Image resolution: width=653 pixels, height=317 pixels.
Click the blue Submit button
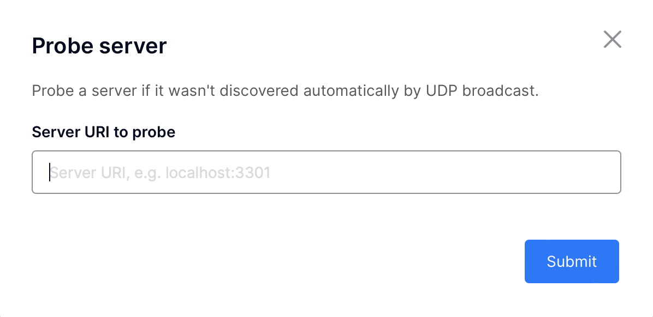[x=571, y=261]
